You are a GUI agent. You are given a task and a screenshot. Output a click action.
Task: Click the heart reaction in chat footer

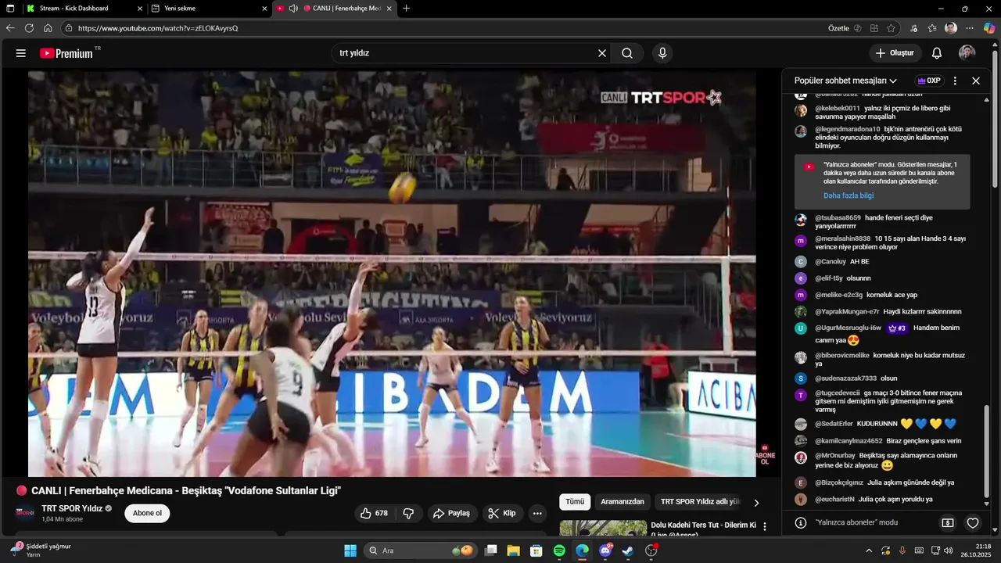973,522
